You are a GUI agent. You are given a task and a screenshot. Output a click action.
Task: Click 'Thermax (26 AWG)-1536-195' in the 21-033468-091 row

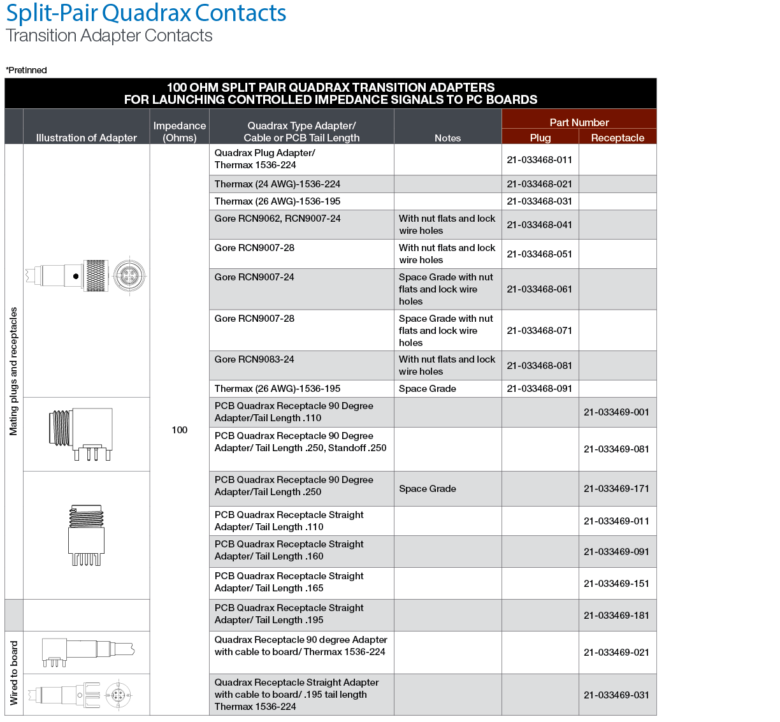277,389
